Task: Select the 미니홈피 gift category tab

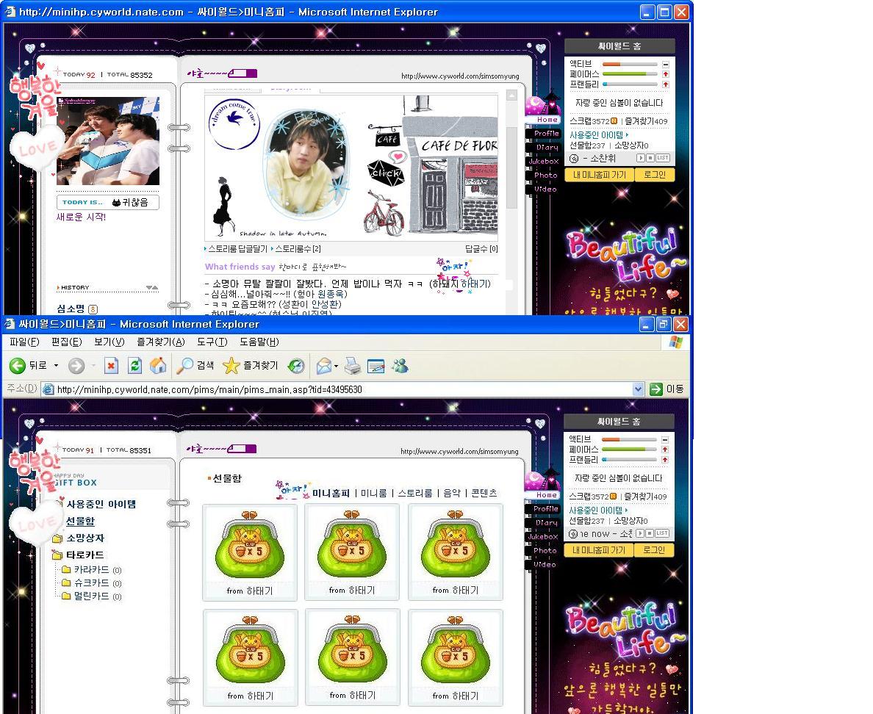Action: [331, 493]
